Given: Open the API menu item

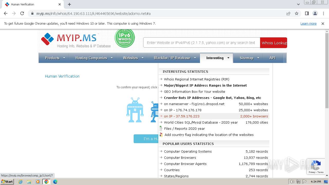Looking at the screenshot, I should coord(272,58).
